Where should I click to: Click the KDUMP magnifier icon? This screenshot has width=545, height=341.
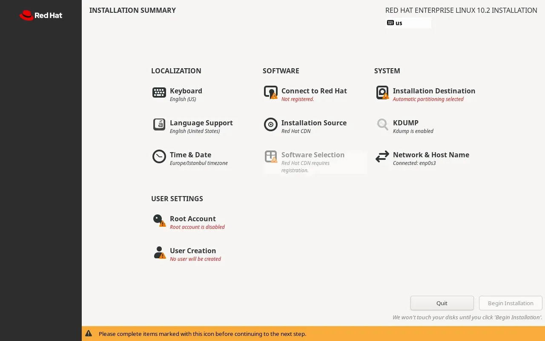382,124
